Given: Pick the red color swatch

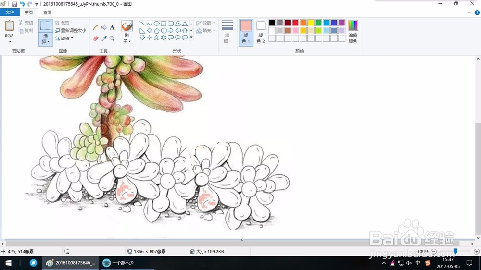Looking at the screenshot, I should click(x=295, y=23).
